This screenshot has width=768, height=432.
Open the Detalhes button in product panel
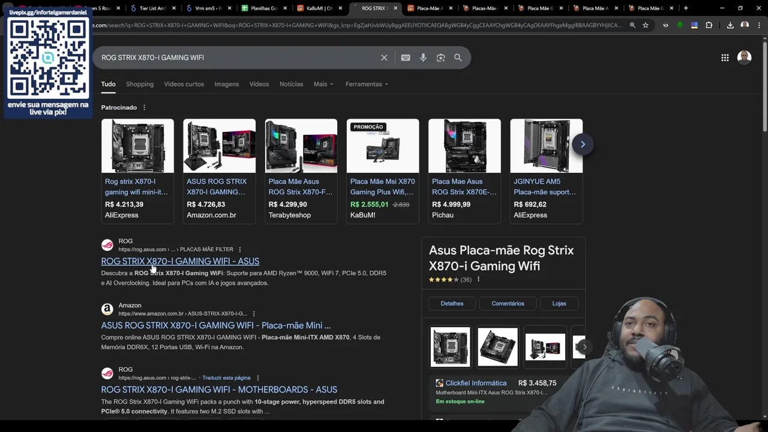click(452, 304)
